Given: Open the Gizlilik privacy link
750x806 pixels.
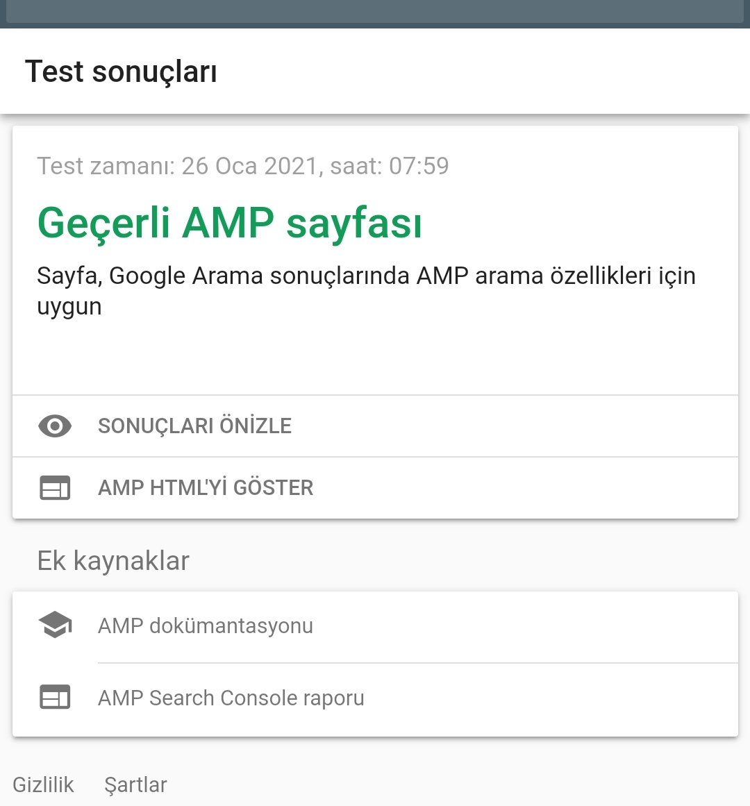Looking at the screenshot, I should [43, 785].
